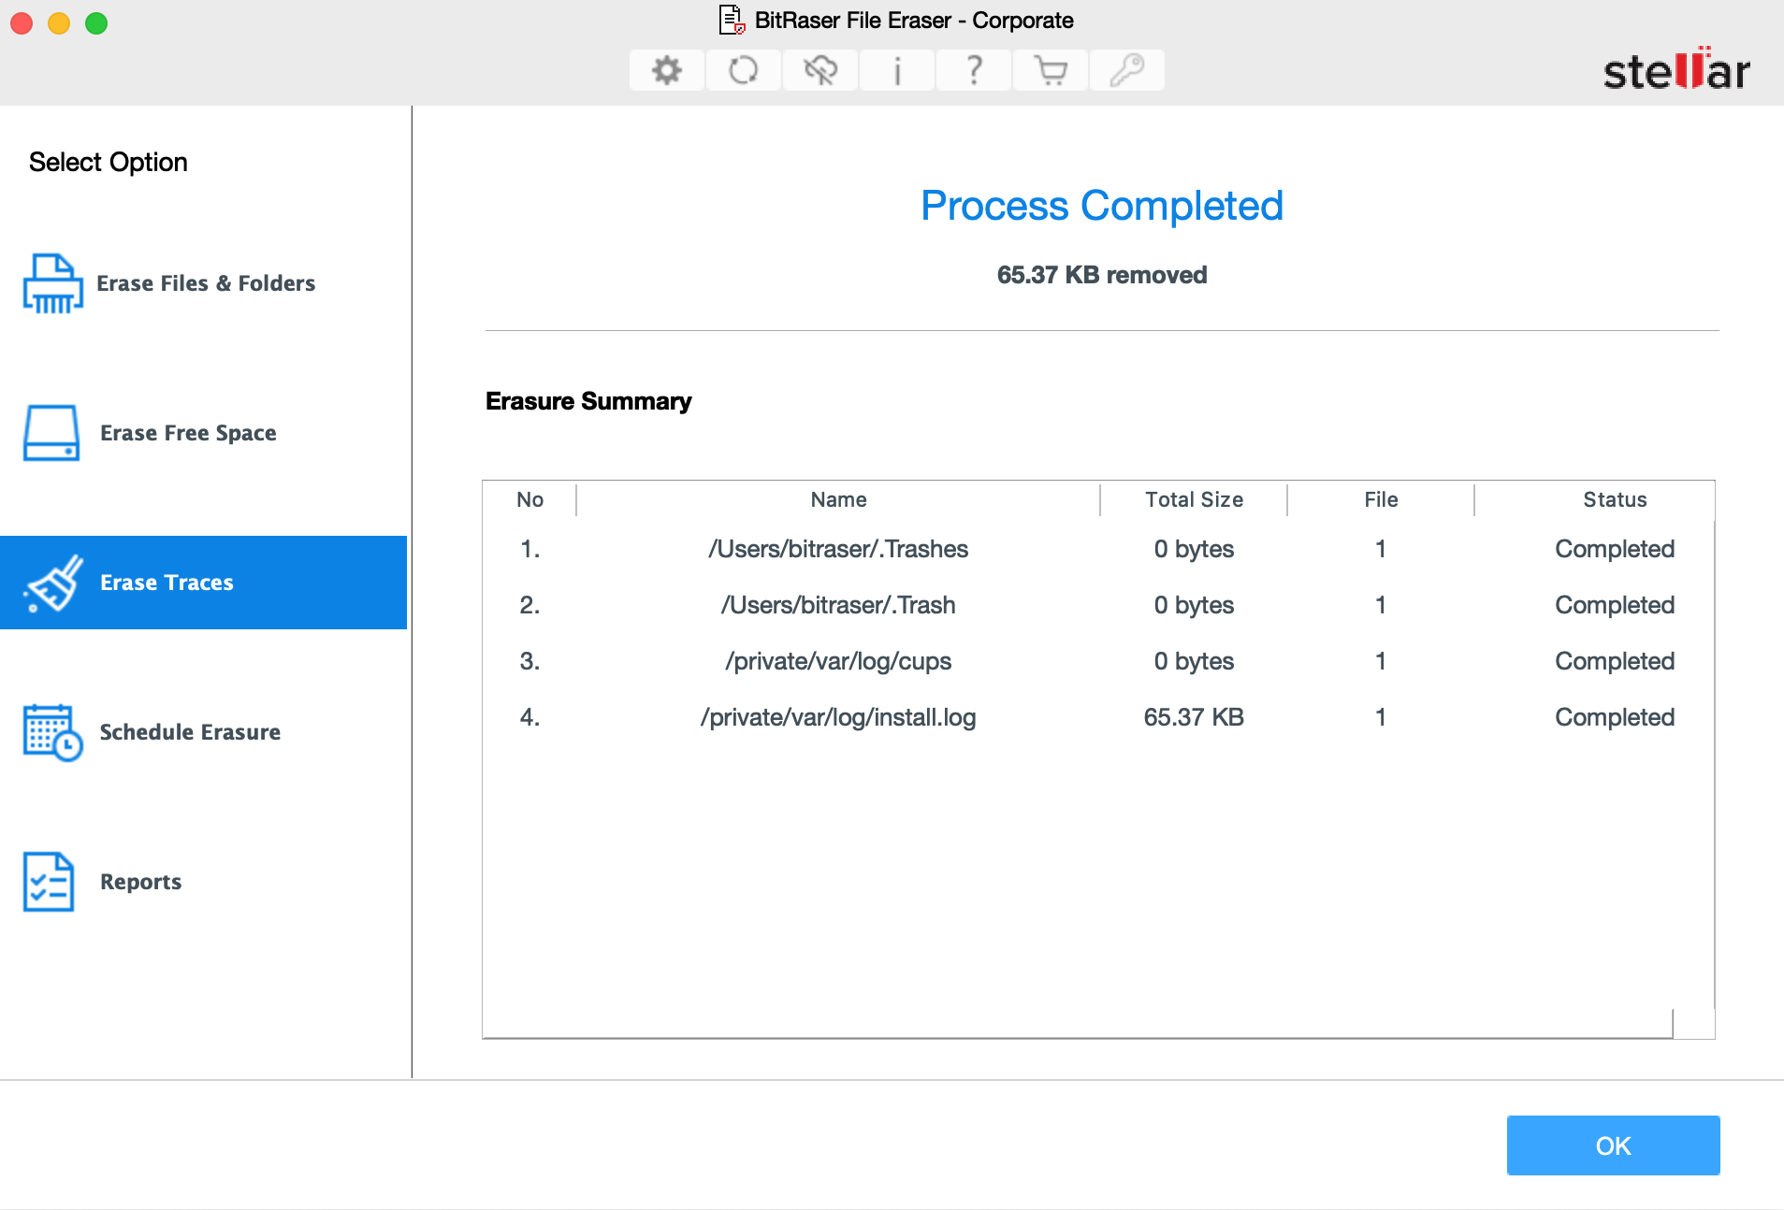Click the drive icon for Erase Free Space
Screen dimensions: 1784x1210
pos(51,433)
